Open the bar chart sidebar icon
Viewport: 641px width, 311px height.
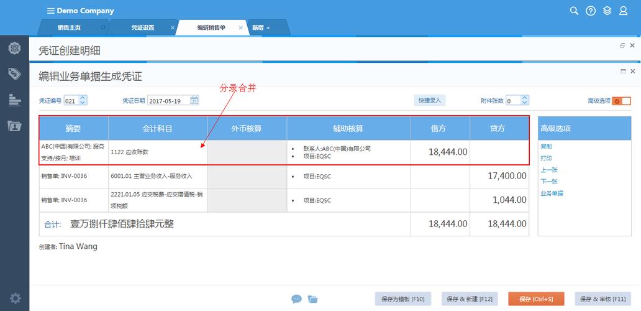[15, 100]
